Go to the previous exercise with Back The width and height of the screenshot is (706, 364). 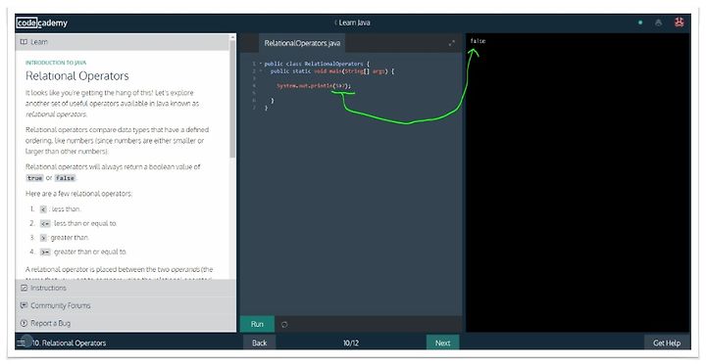tap(259, 342)
